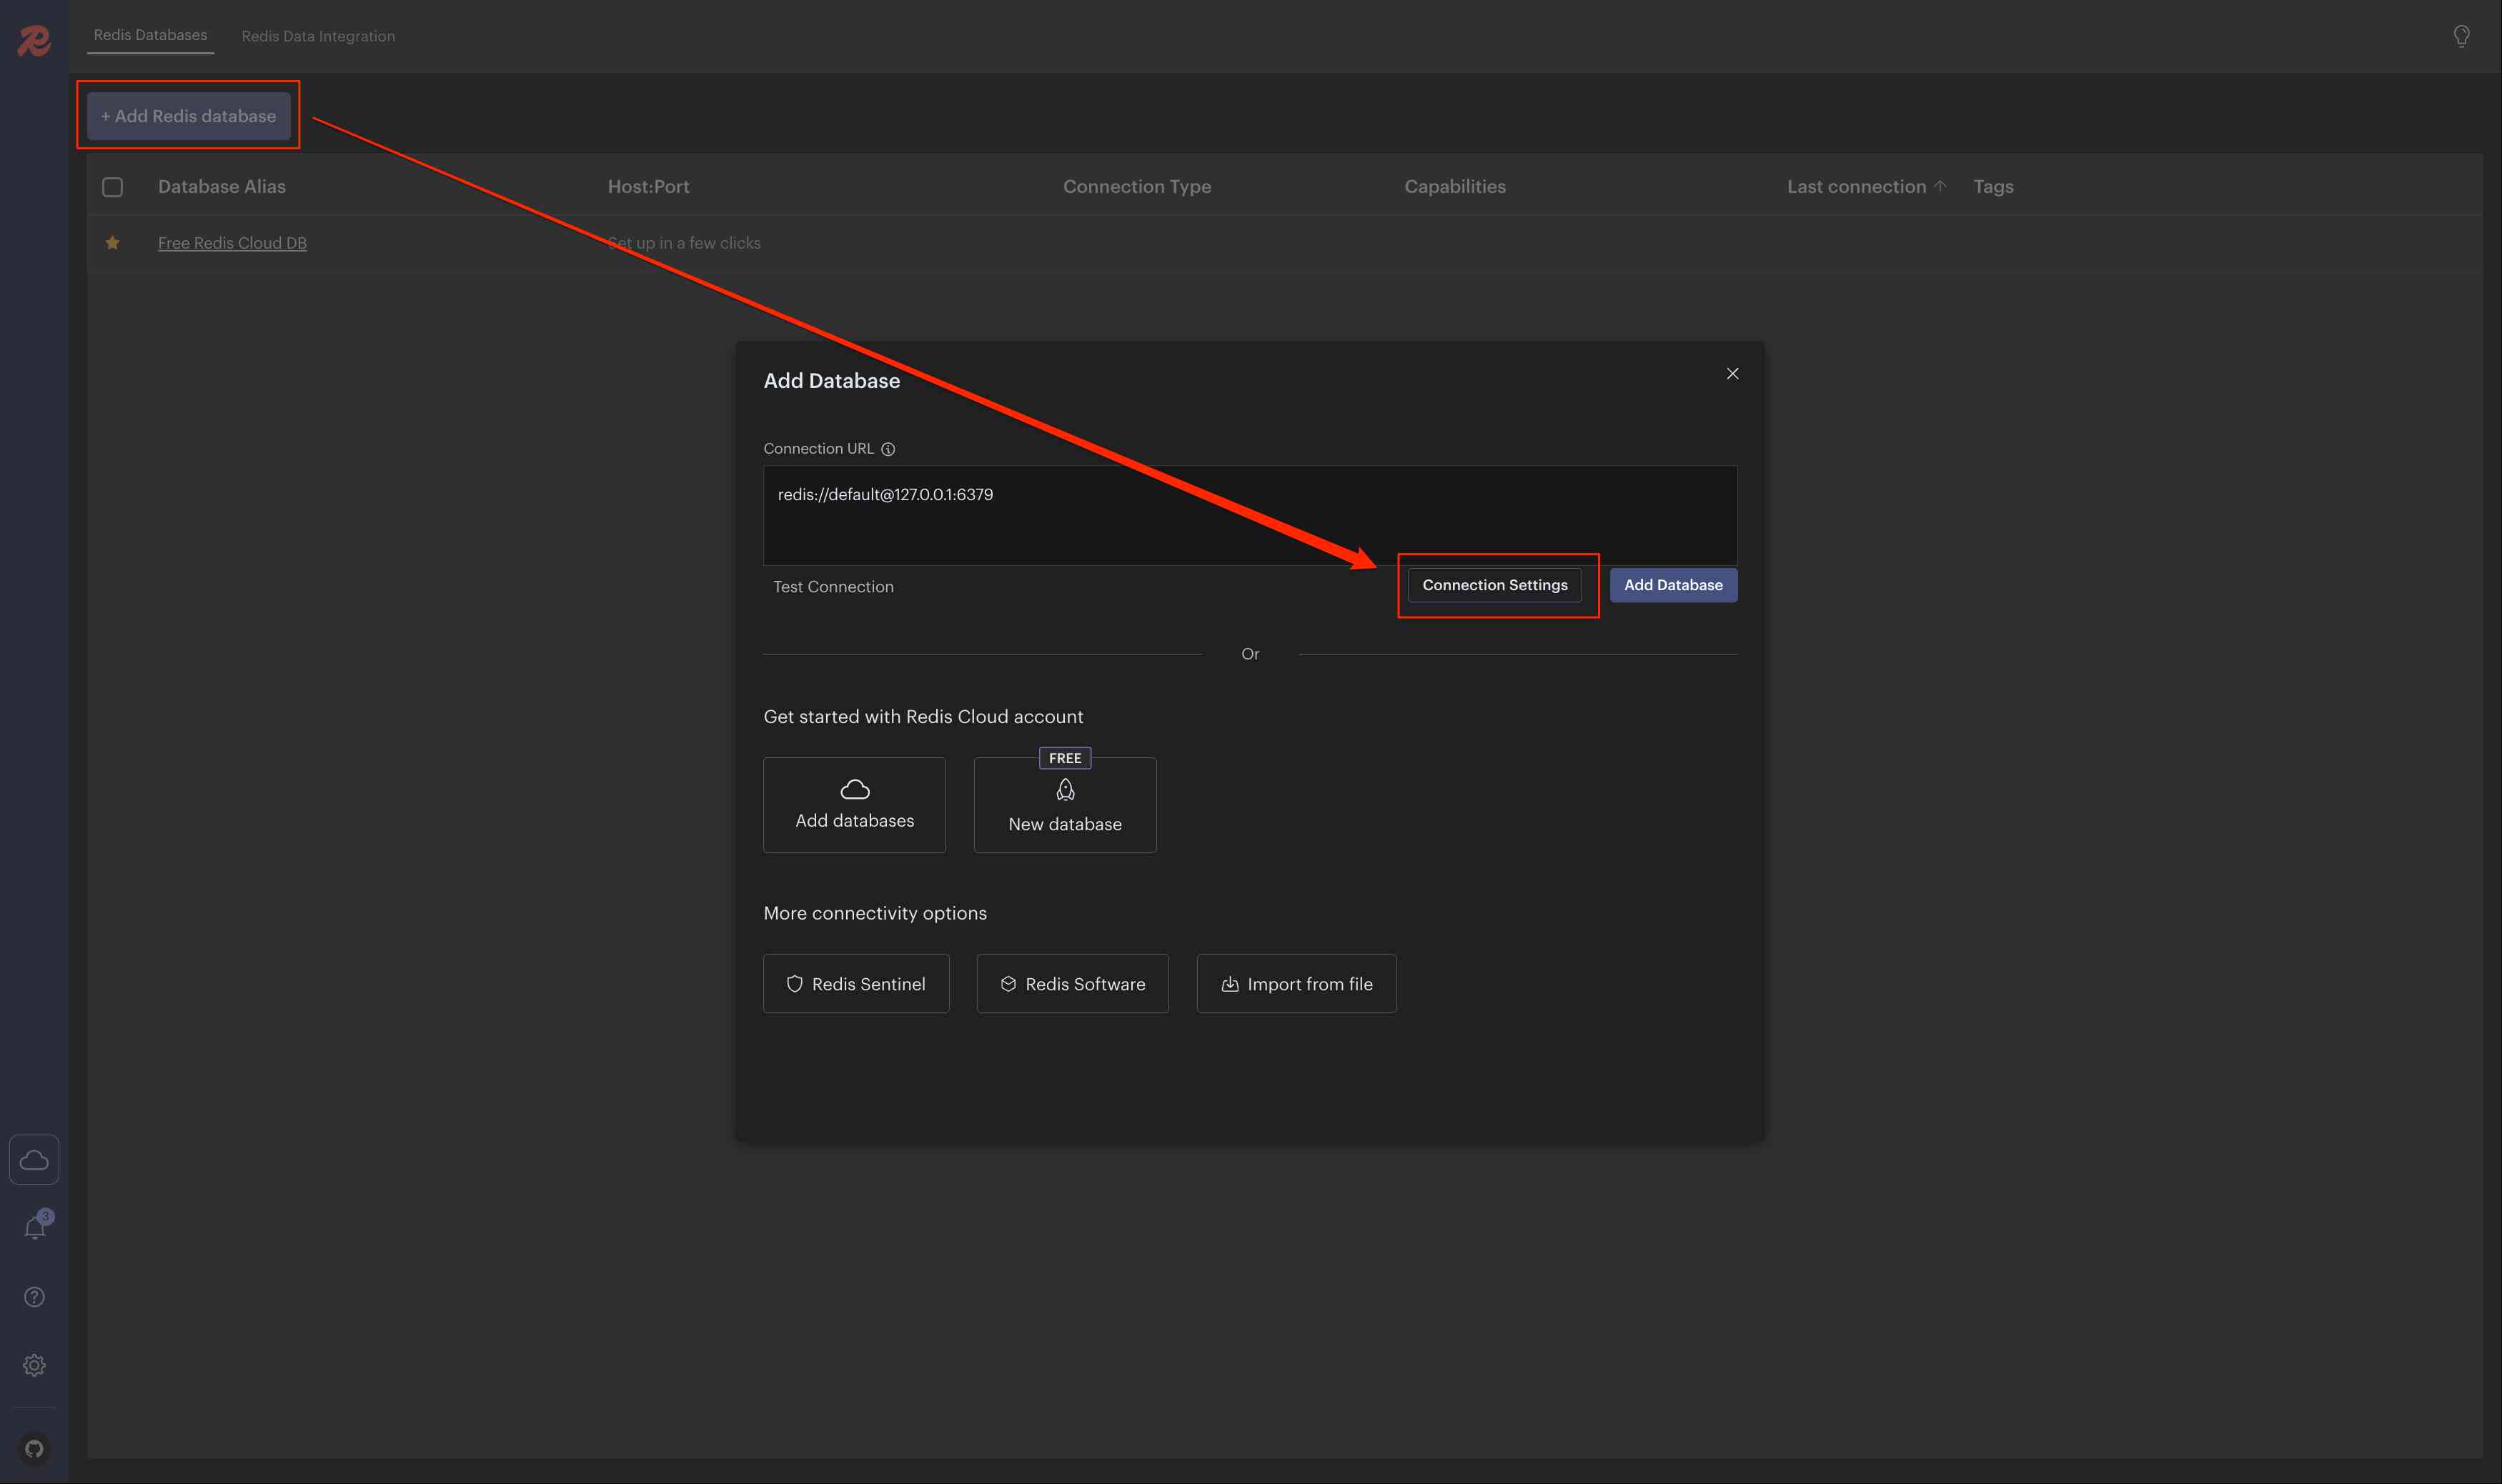Click Connection URL info icon
2502x1484 pixels.
[888, 449]
